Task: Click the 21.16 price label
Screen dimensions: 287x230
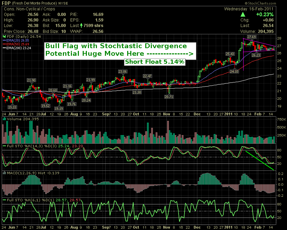Action: click(x=67, y=86)
